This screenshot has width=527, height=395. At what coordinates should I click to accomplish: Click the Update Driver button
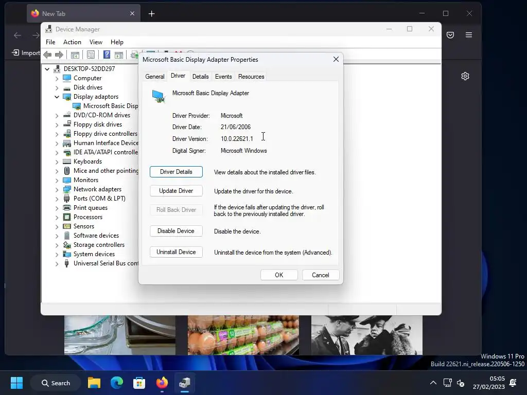coord(176,191)
